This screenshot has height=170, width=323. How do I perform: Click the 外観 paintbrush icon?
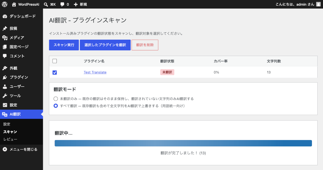(5, 68)
